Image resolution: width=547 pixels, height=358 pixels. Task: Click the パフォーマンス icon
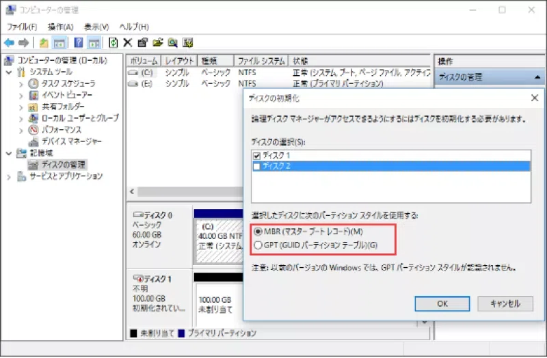pyautogui.click(x=33, y=130)
